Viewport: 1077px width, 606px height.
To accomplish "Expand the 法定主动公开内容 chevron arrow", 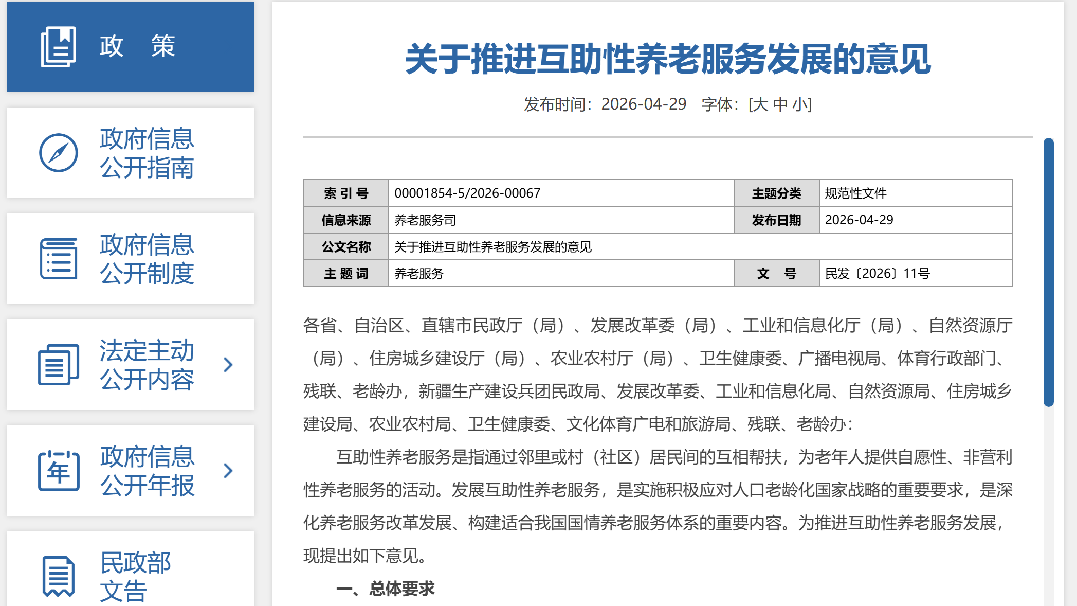I will 228,365.
